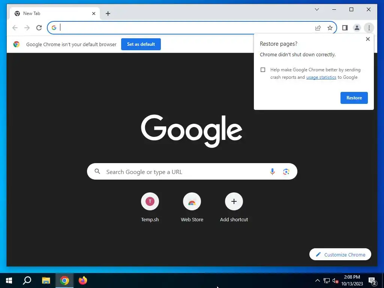384x288 pixels.
Task: Open the notification center icon
Action: 372,281
